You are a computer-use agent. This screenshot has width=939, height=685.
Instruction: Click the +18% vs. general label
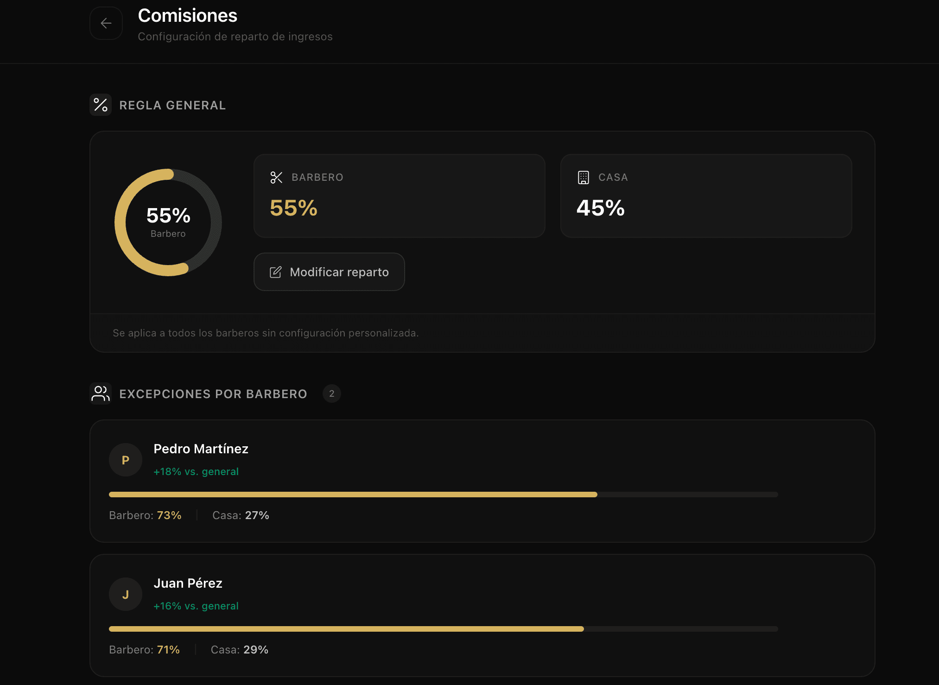click(x=196, y=471)
